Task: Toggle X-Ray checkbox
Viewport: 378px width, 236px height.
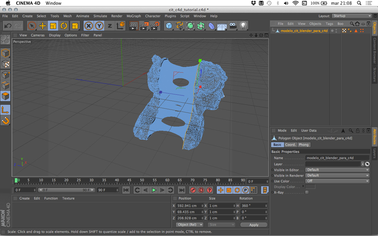Action: (x=307, y=192)
